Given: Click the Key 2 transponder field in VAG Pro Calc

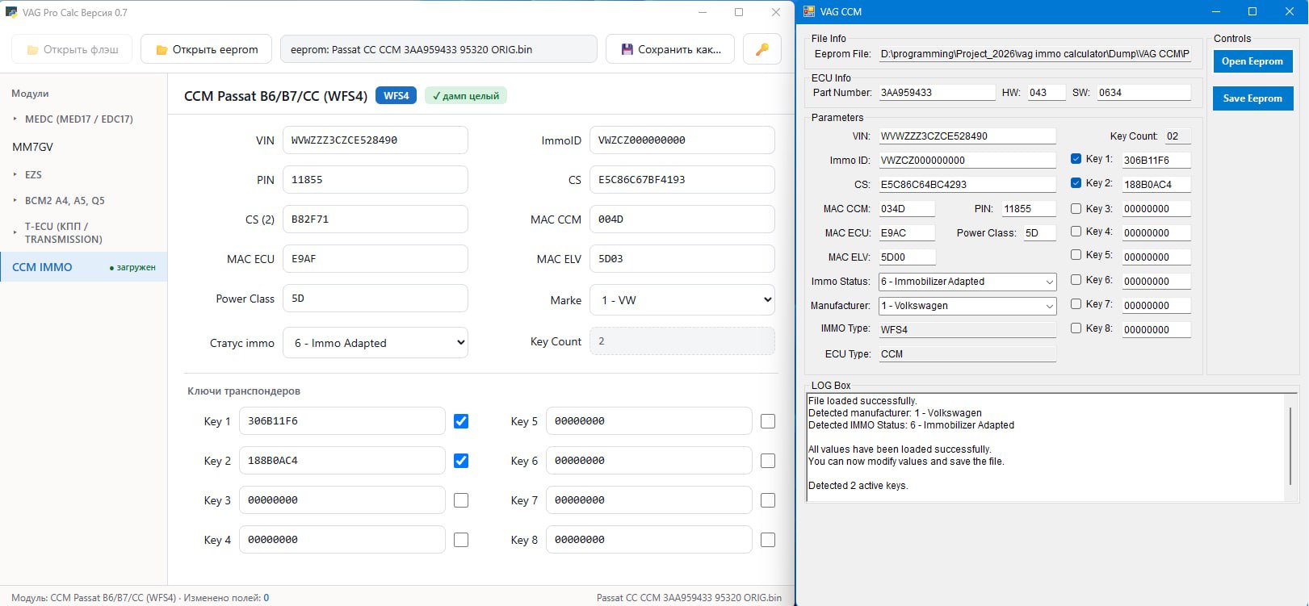Looking at the screenshot, I should pyautogui.click(x=342, y=461).
